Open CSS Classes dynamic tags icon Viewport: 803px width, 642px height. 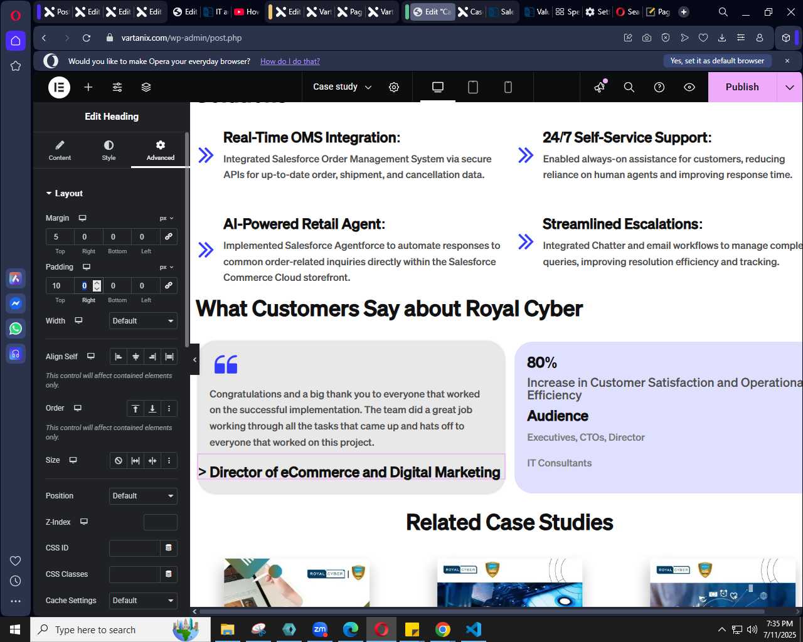point(169,574)
